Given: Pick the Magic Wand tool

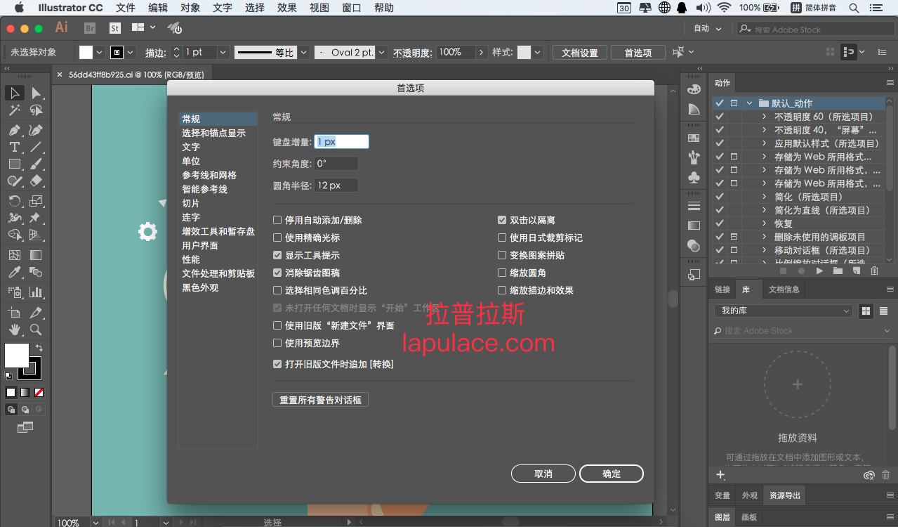Looking at the screenshot, I should (15, 110).
